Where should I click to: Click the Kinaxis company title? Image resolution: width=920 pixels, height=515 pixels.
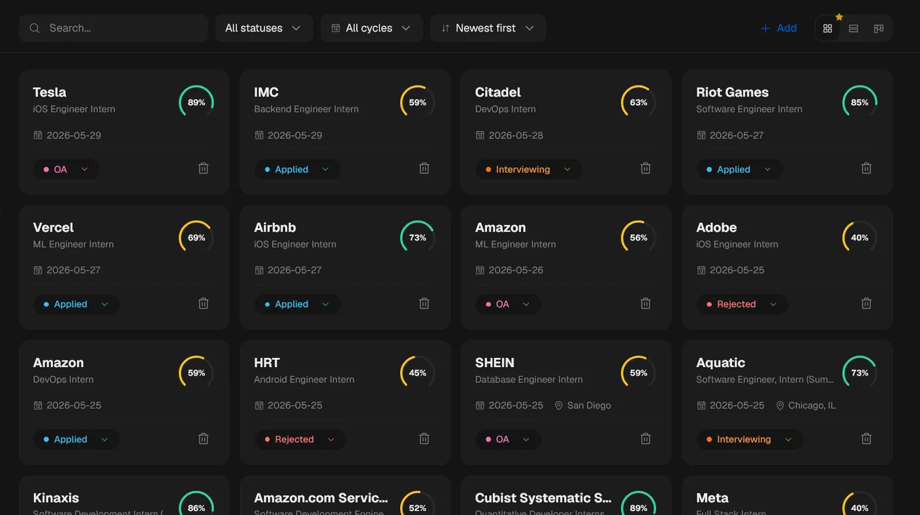pos(56,498)
